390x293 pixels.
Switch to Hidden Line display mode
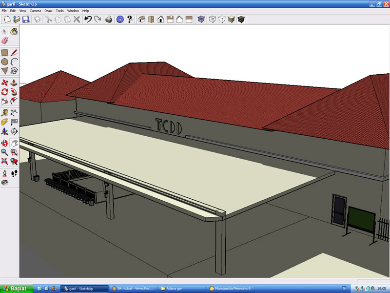[222, 19]
